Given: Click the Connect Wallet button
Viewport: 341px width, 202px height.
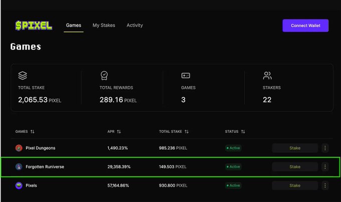Looking at the screenshot, I should coord(305,26).
